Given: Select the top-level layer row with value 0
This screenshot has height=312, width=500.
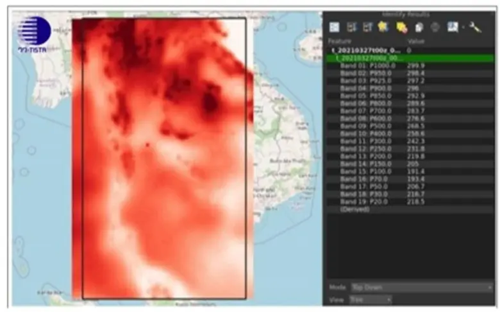Looking at the screenshot, I should pos(365,49).
